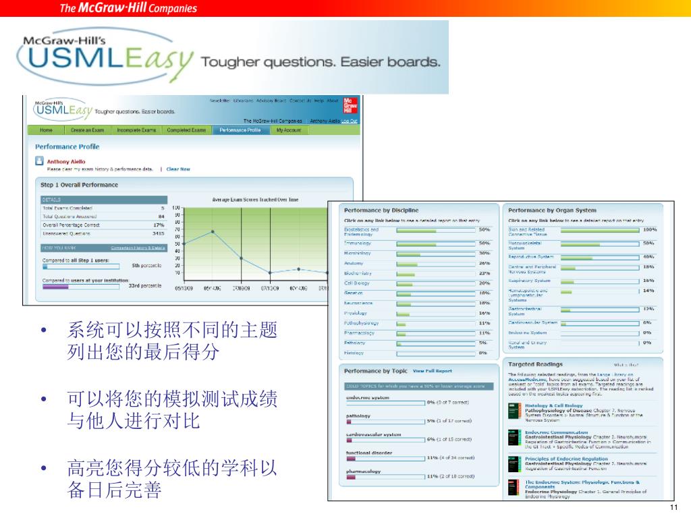Click book cover beside Endocrine Communication
Viewport: 691px width, 518px height.
[514, 438]
